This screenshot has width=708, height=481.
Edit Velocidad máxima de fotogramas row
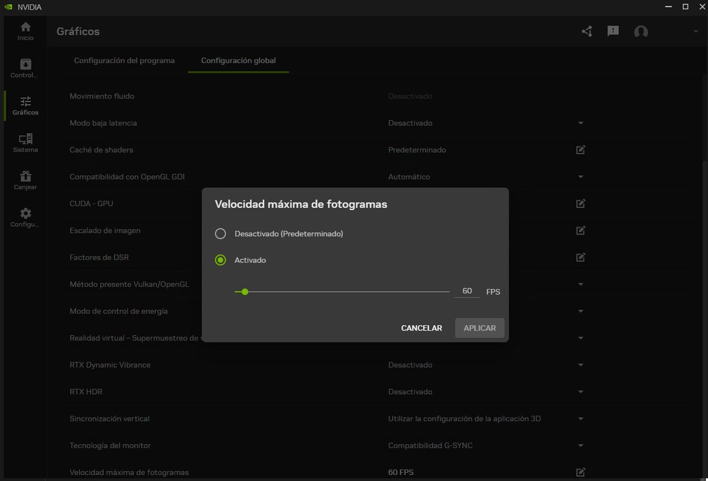click(x=581, y=472)
